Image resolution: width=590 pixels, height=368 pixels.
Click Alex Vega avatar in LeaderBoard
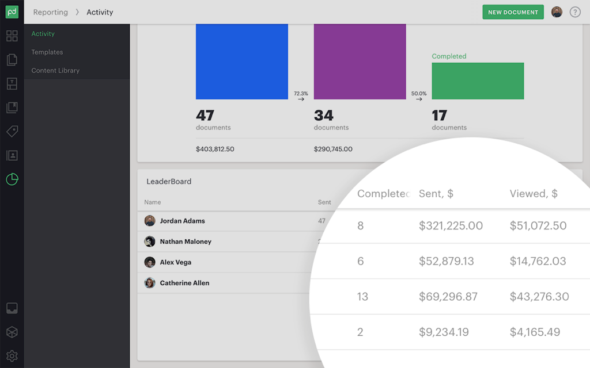pyautogui.click(x=150, y=262)
